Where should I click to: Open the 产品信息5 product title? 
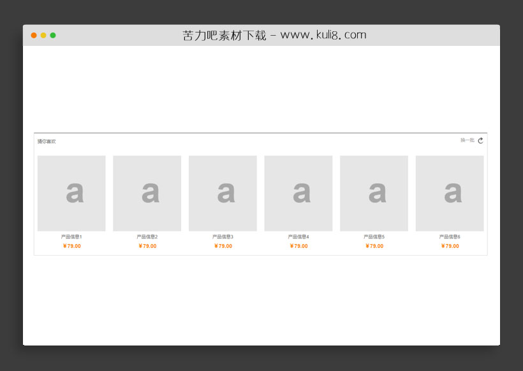click(374, 237)
